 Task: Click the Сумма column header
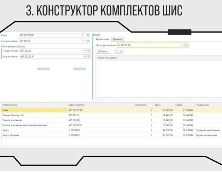point(179,105)
